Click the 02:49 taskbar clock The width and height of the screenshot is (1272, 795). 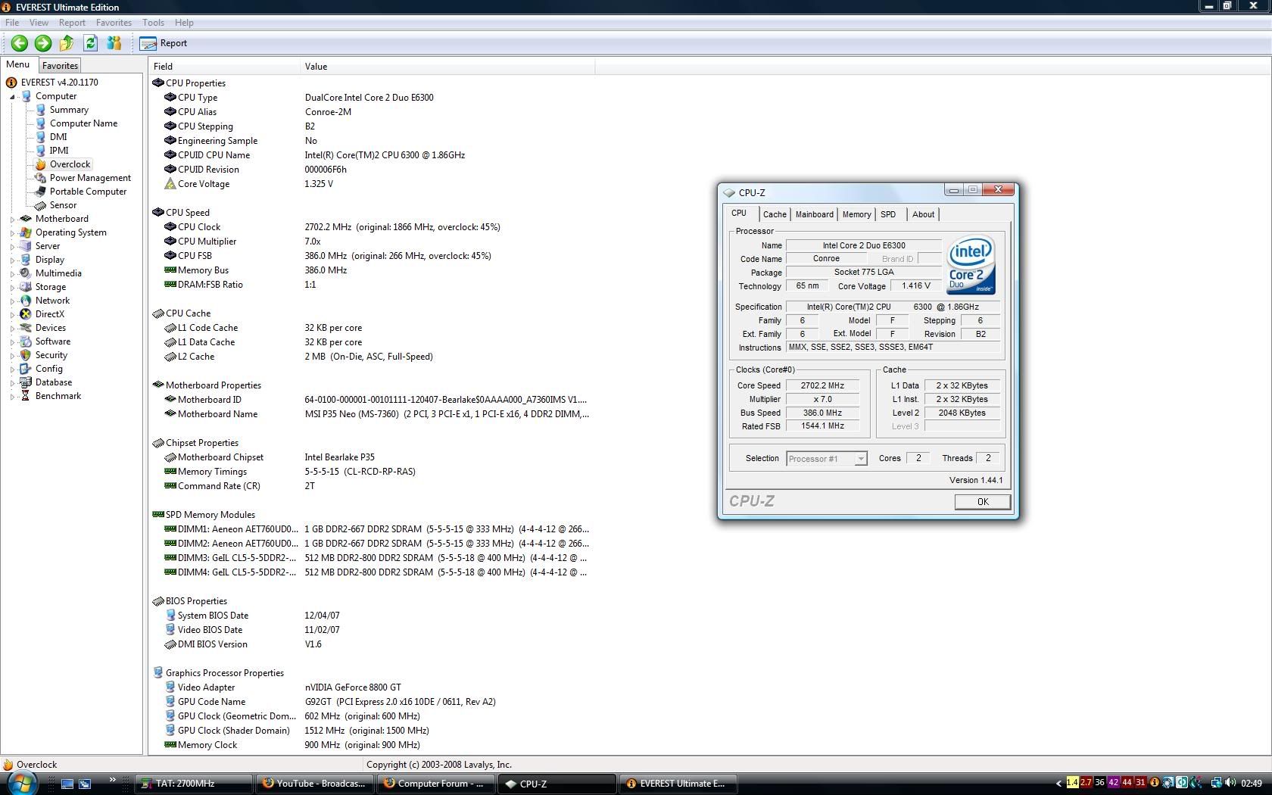pyautogui.click(x=1252, y=784)
